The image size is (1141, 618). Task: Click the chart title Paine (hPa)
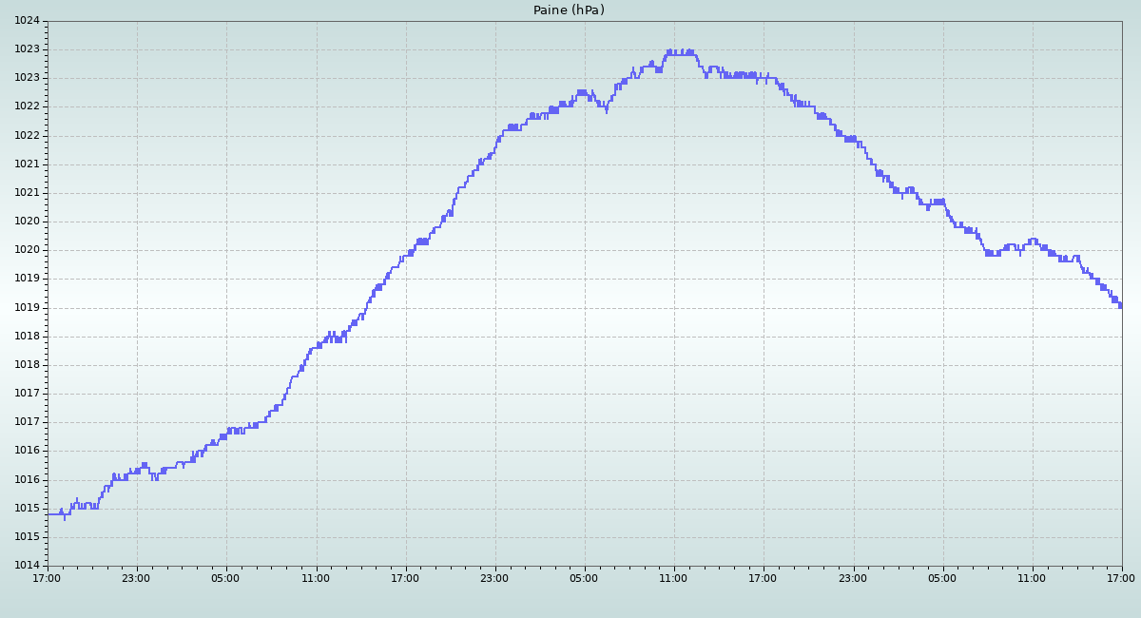tap(569, 10)
